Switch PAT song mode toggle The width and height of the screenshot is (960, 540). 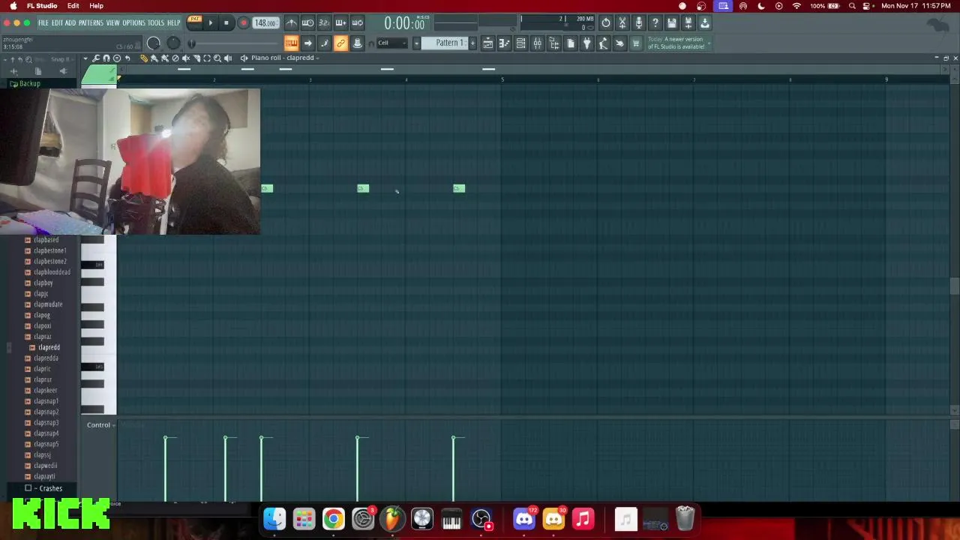194,21
